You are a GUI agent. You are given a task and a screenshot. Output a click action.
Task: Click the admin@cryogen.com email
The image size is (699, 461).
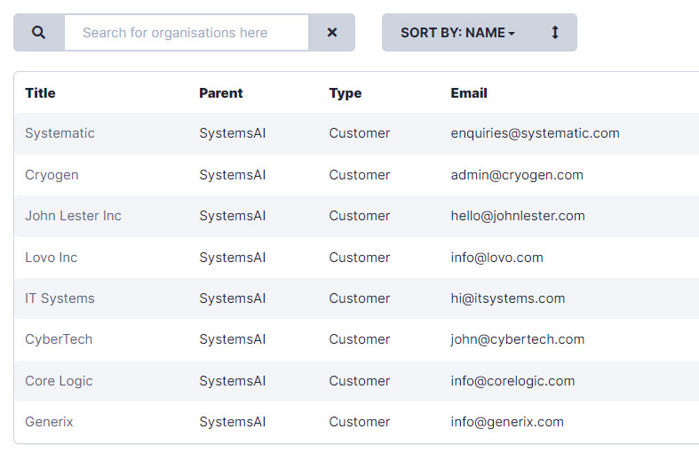(x=517, y=175)
